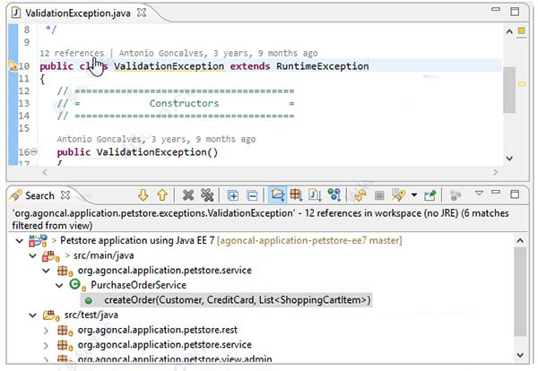Screen dimensions: 538x371
Task: Collapse the src/test/java node
Action: coord(33,315)
